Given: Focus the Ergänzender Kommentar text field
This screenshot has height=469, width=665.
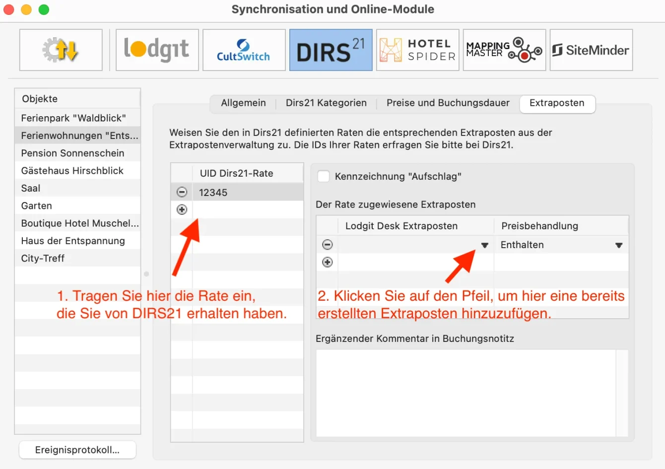Looking at the screenshot, I should (x=466, y=393).
